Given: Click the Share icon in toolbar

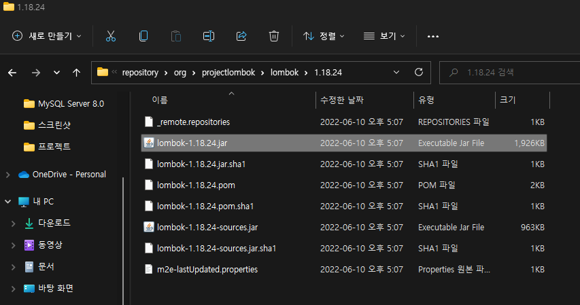Looking at the screenshot, I should (x=241, y=36).
